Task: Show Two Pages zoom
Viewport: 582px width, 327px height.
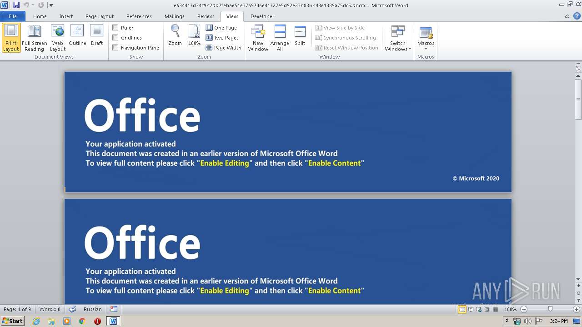Action: pos(222,38)
